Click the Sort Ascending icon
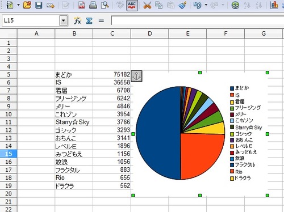284x212 pixels. (x=247, y=5)
